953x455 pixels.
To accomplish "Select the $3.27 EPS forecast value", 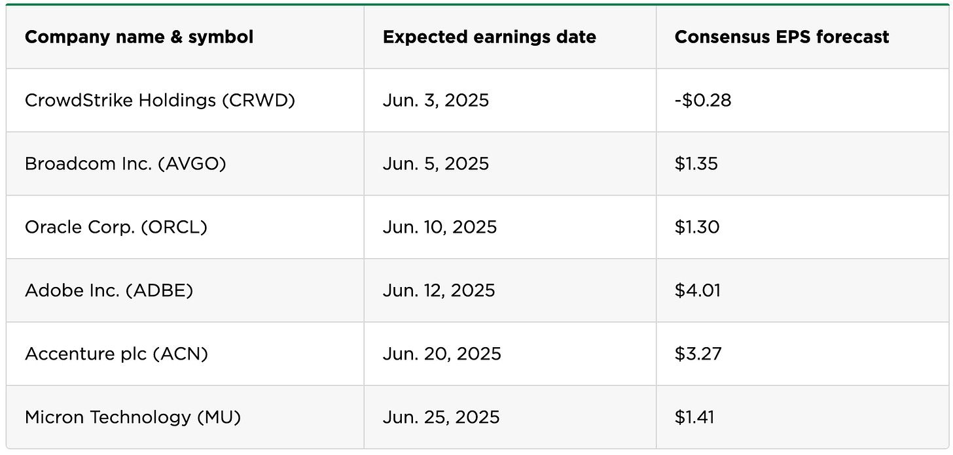I will click(x=698, y=354).
